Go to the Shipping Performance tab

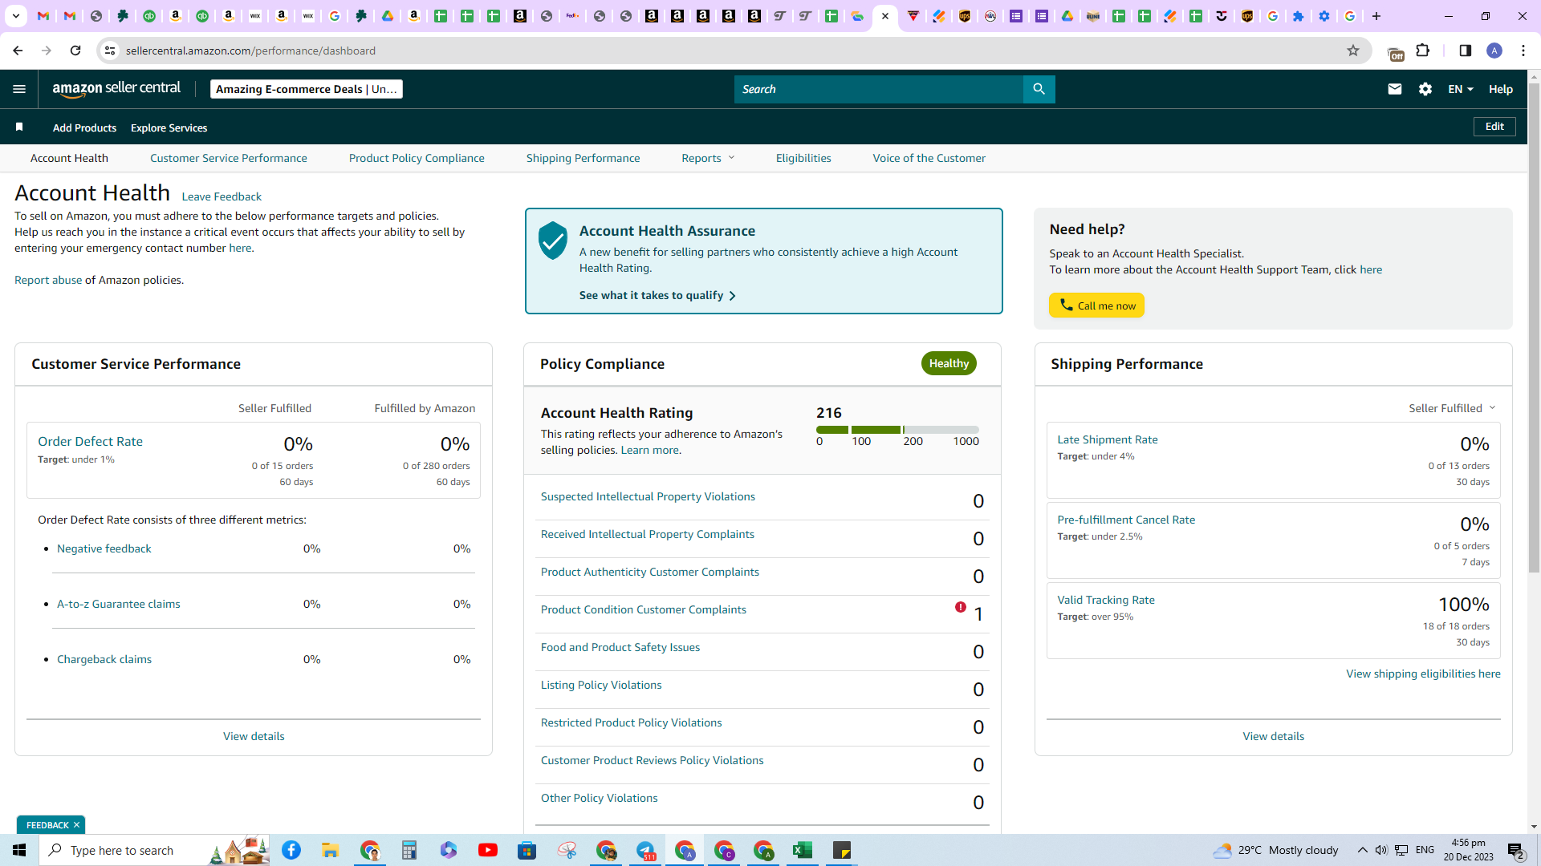click(x=583, y=158)
